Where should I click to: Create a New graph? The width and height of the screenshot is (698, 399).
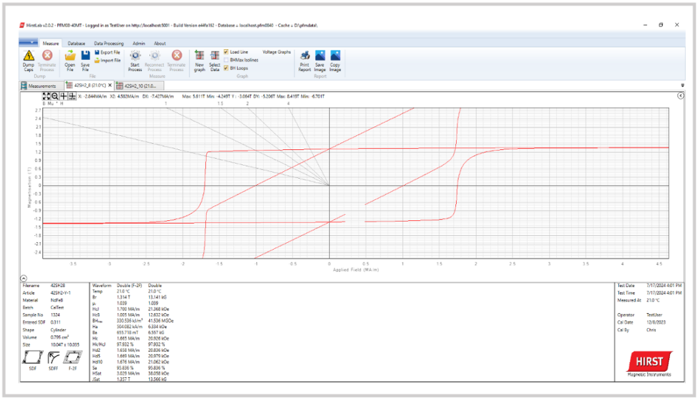(200, 56)
